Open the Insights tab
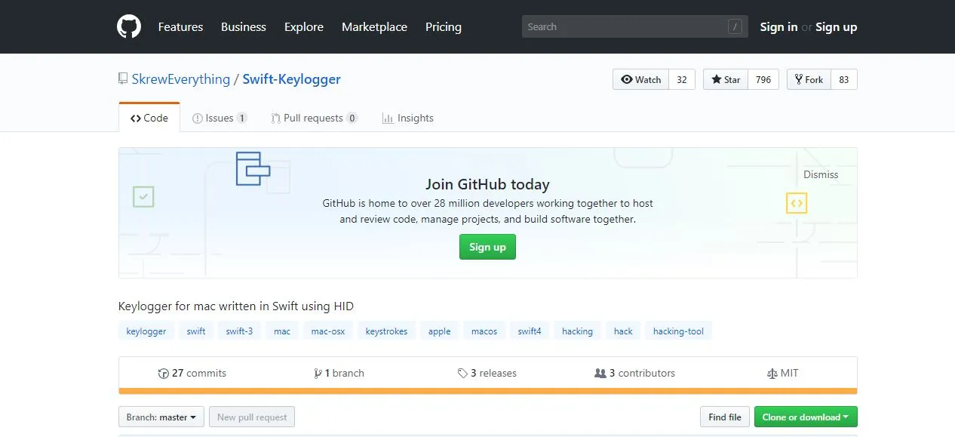 (x=408, y=118)
